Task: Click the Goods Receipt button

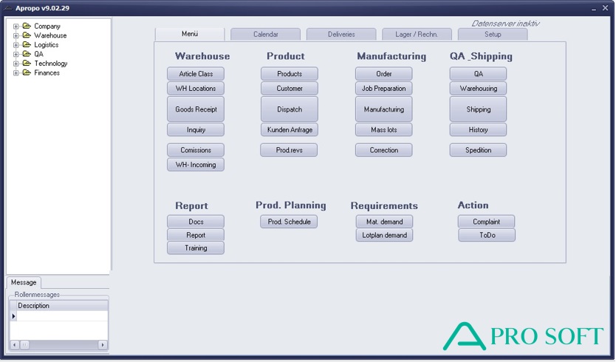Action: (x=196, y=109)
